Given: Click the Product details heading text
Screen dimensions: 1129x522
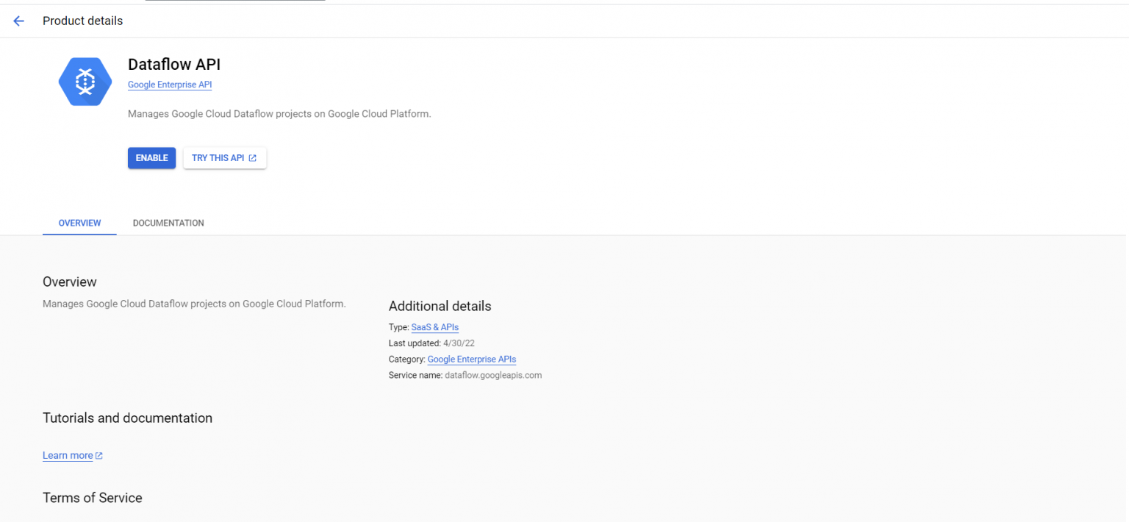Looking at the screenshot, I should (82, 21).
